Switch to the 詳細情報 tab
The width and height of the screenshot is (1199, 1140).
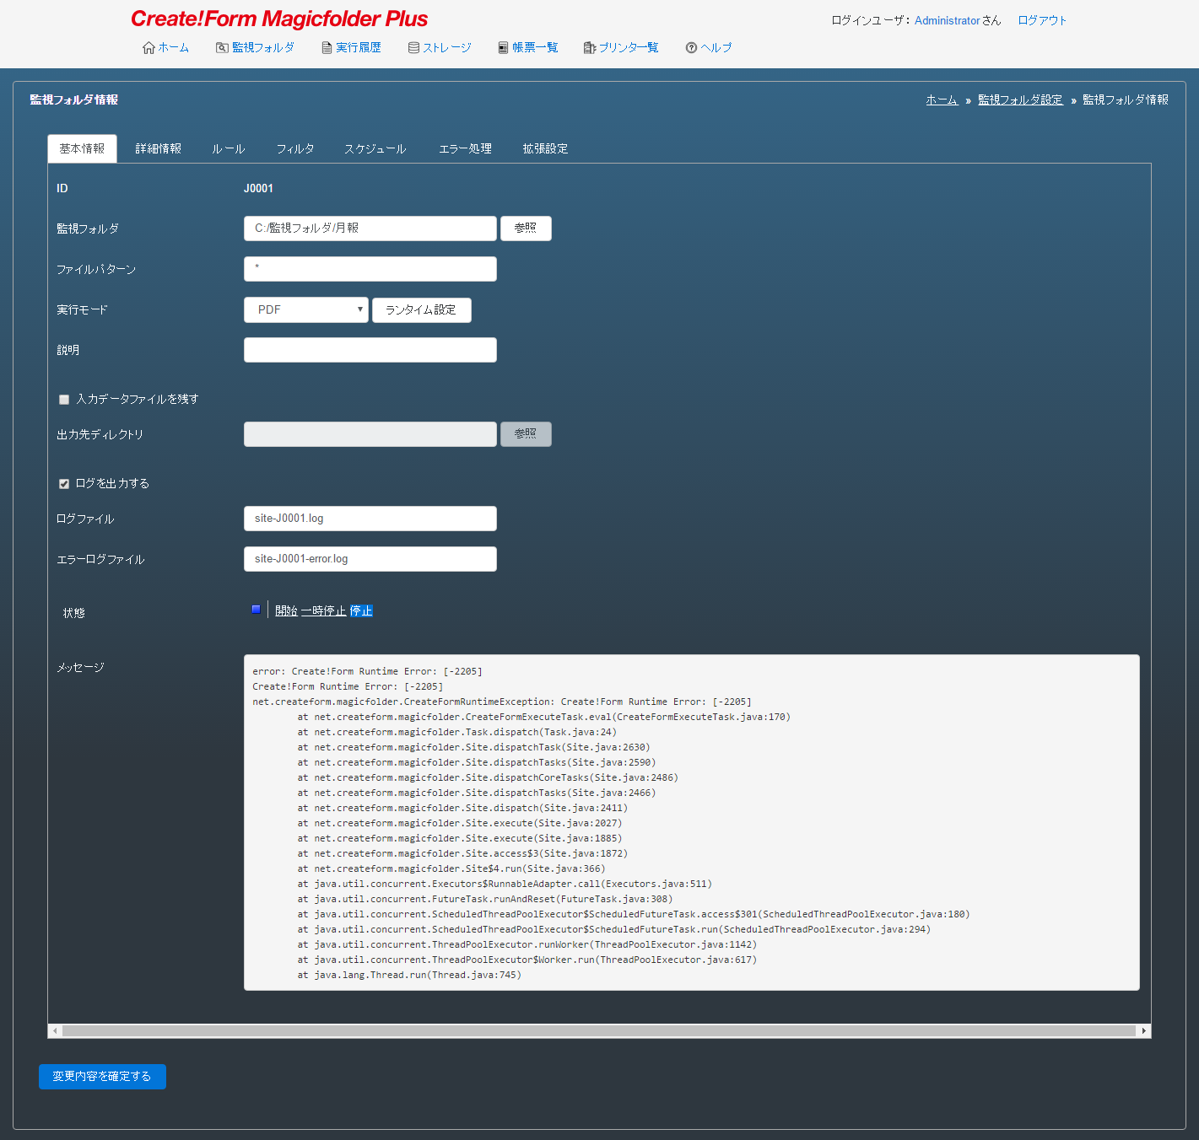[x=159, y=148]
